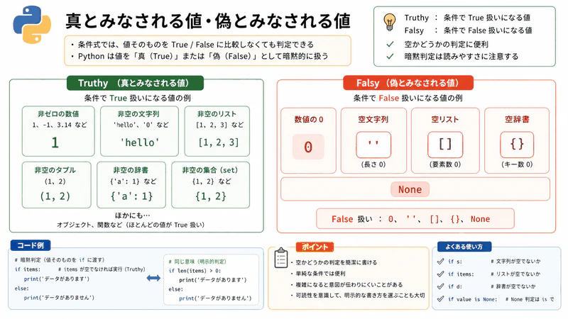Click the checkmark next to 暗黙判定は読みやすさに注意する

click(x=390, y=57)
